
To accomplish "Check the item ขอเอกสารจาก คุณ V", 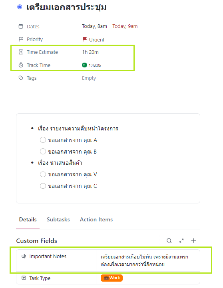I will 43,174.
